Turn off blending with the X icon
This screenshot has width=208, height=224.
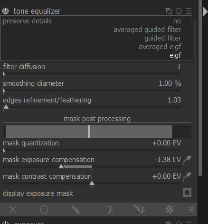13,210
